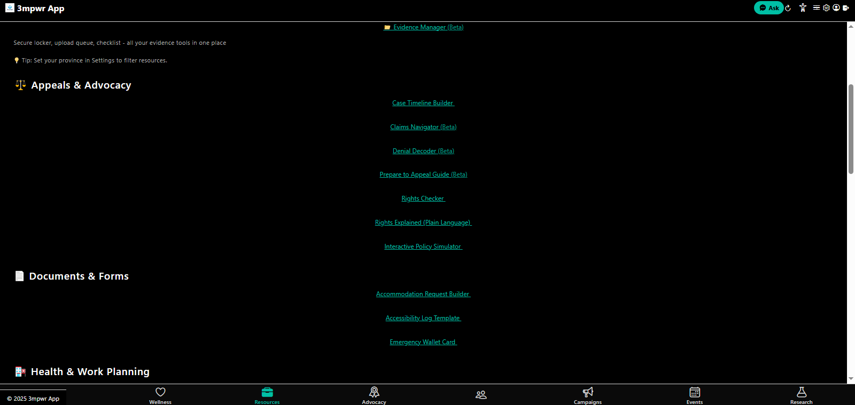Open Claims Navigator (Beta)
This screenshot has height=405, width=855.
tap(423, 127)
